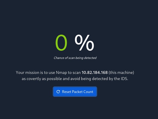Click the Reset Packet Count button
Screen dimensions: 158x119
pos(75,92)
